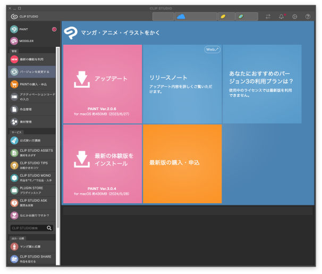Screen dimensions: 322x274
Task: Click the orange 最新版の購入・申込 tile
Action: coord(182,164)
